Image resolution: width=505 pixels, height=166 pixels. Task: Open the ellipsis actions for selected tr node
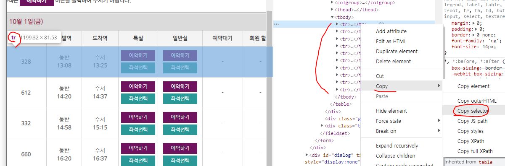(277, 24)
